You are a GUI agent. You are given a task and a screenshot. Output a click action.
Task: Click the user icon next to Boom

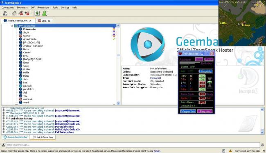tap(20, 49)
